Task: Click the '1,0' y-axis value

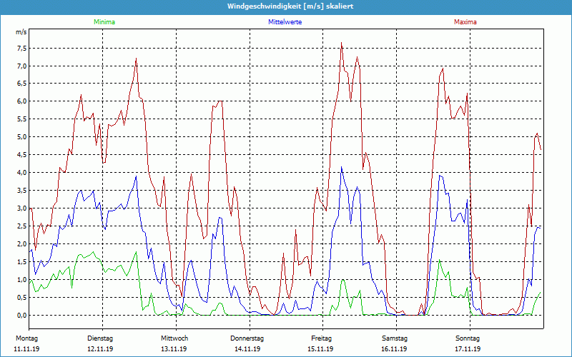Action: click(x=21, y=280)
